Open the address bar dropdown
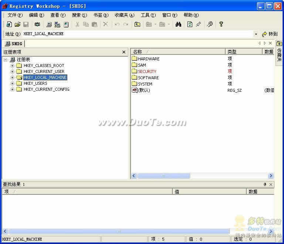284x244 pixels. point(256,34)
